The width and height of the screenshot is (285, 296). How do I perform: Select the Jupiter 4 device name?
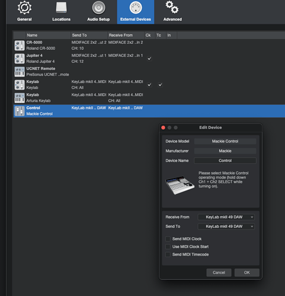34,56
